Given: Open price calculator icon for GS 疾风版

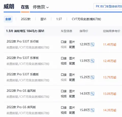Looking at the screenshot, I should [x=93, y=110].
